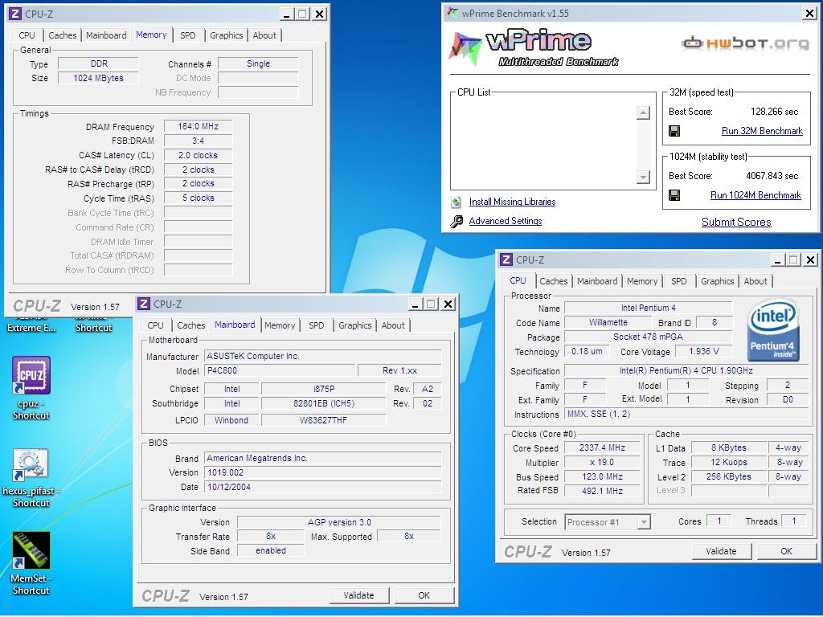Click the Rated FSB 492.1 MHz value

602,491
